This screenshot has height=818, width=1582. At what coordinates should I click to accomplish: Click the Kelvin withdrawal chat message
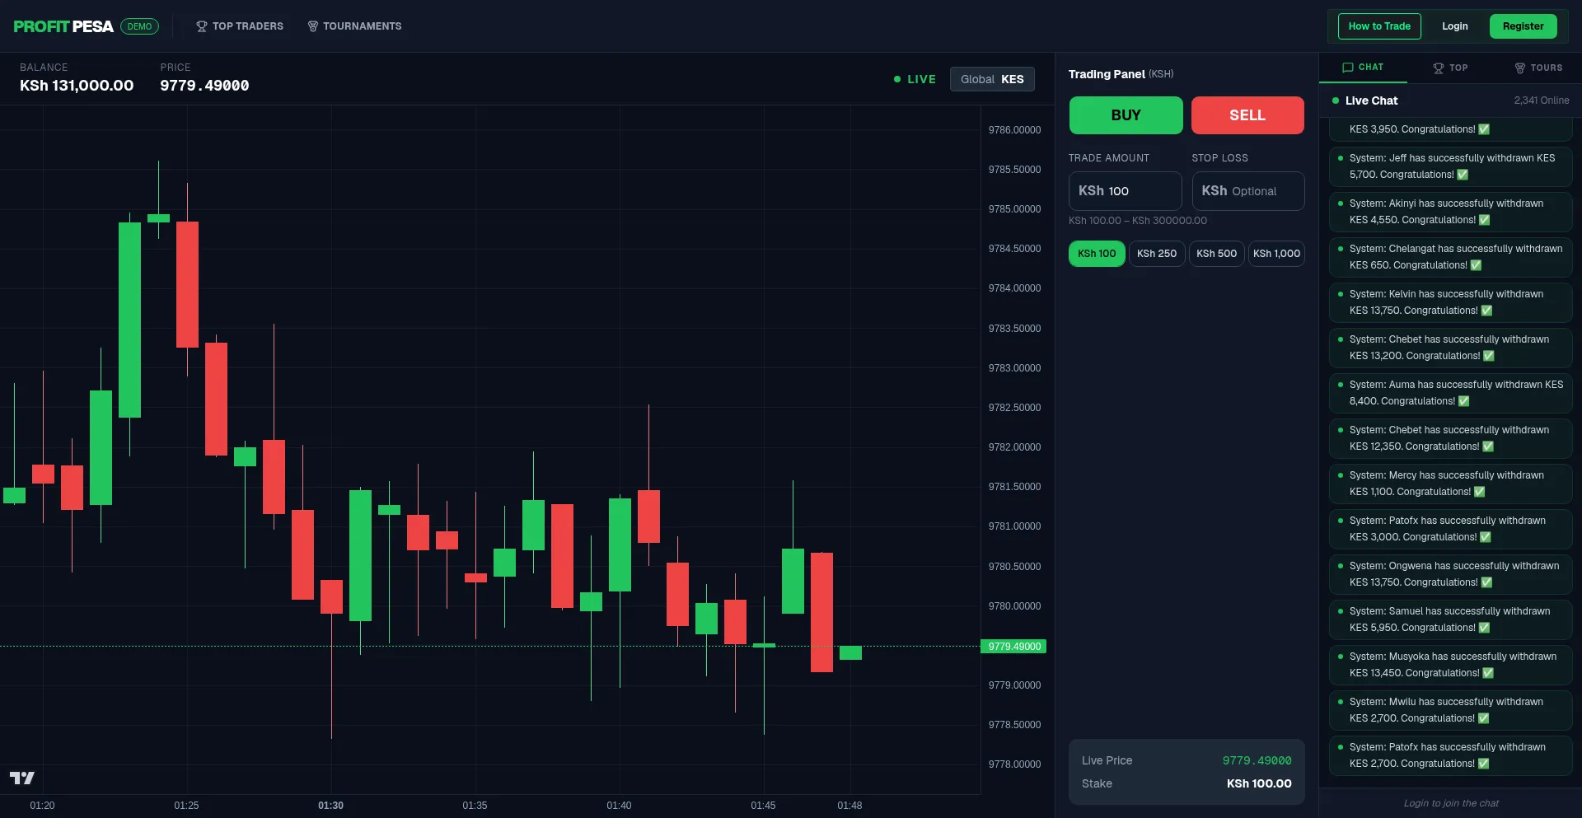[1450, 302]
